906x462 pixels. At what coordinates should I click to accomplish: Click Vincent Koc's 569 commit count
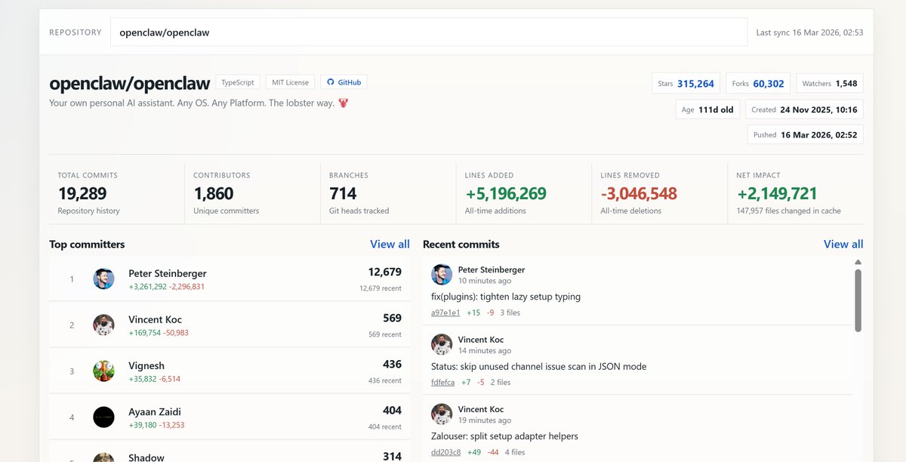392,318
